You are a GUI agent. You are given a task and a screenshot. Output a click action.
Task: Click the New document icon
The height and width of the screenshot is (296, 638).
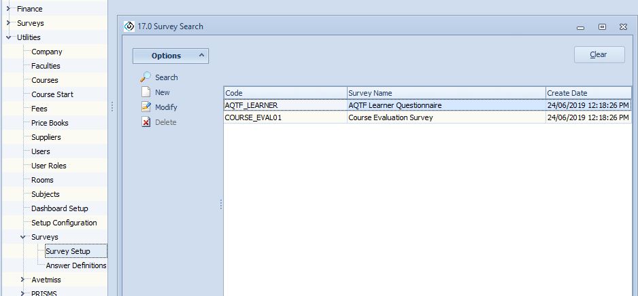point(146,92)
